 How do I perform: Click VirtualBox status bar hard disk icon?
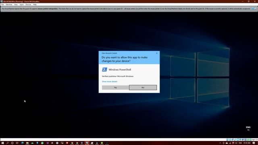227,140
